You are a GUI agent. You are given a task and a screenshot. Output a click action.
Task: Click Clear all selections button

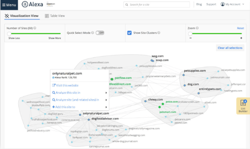(x=230, y=48)
